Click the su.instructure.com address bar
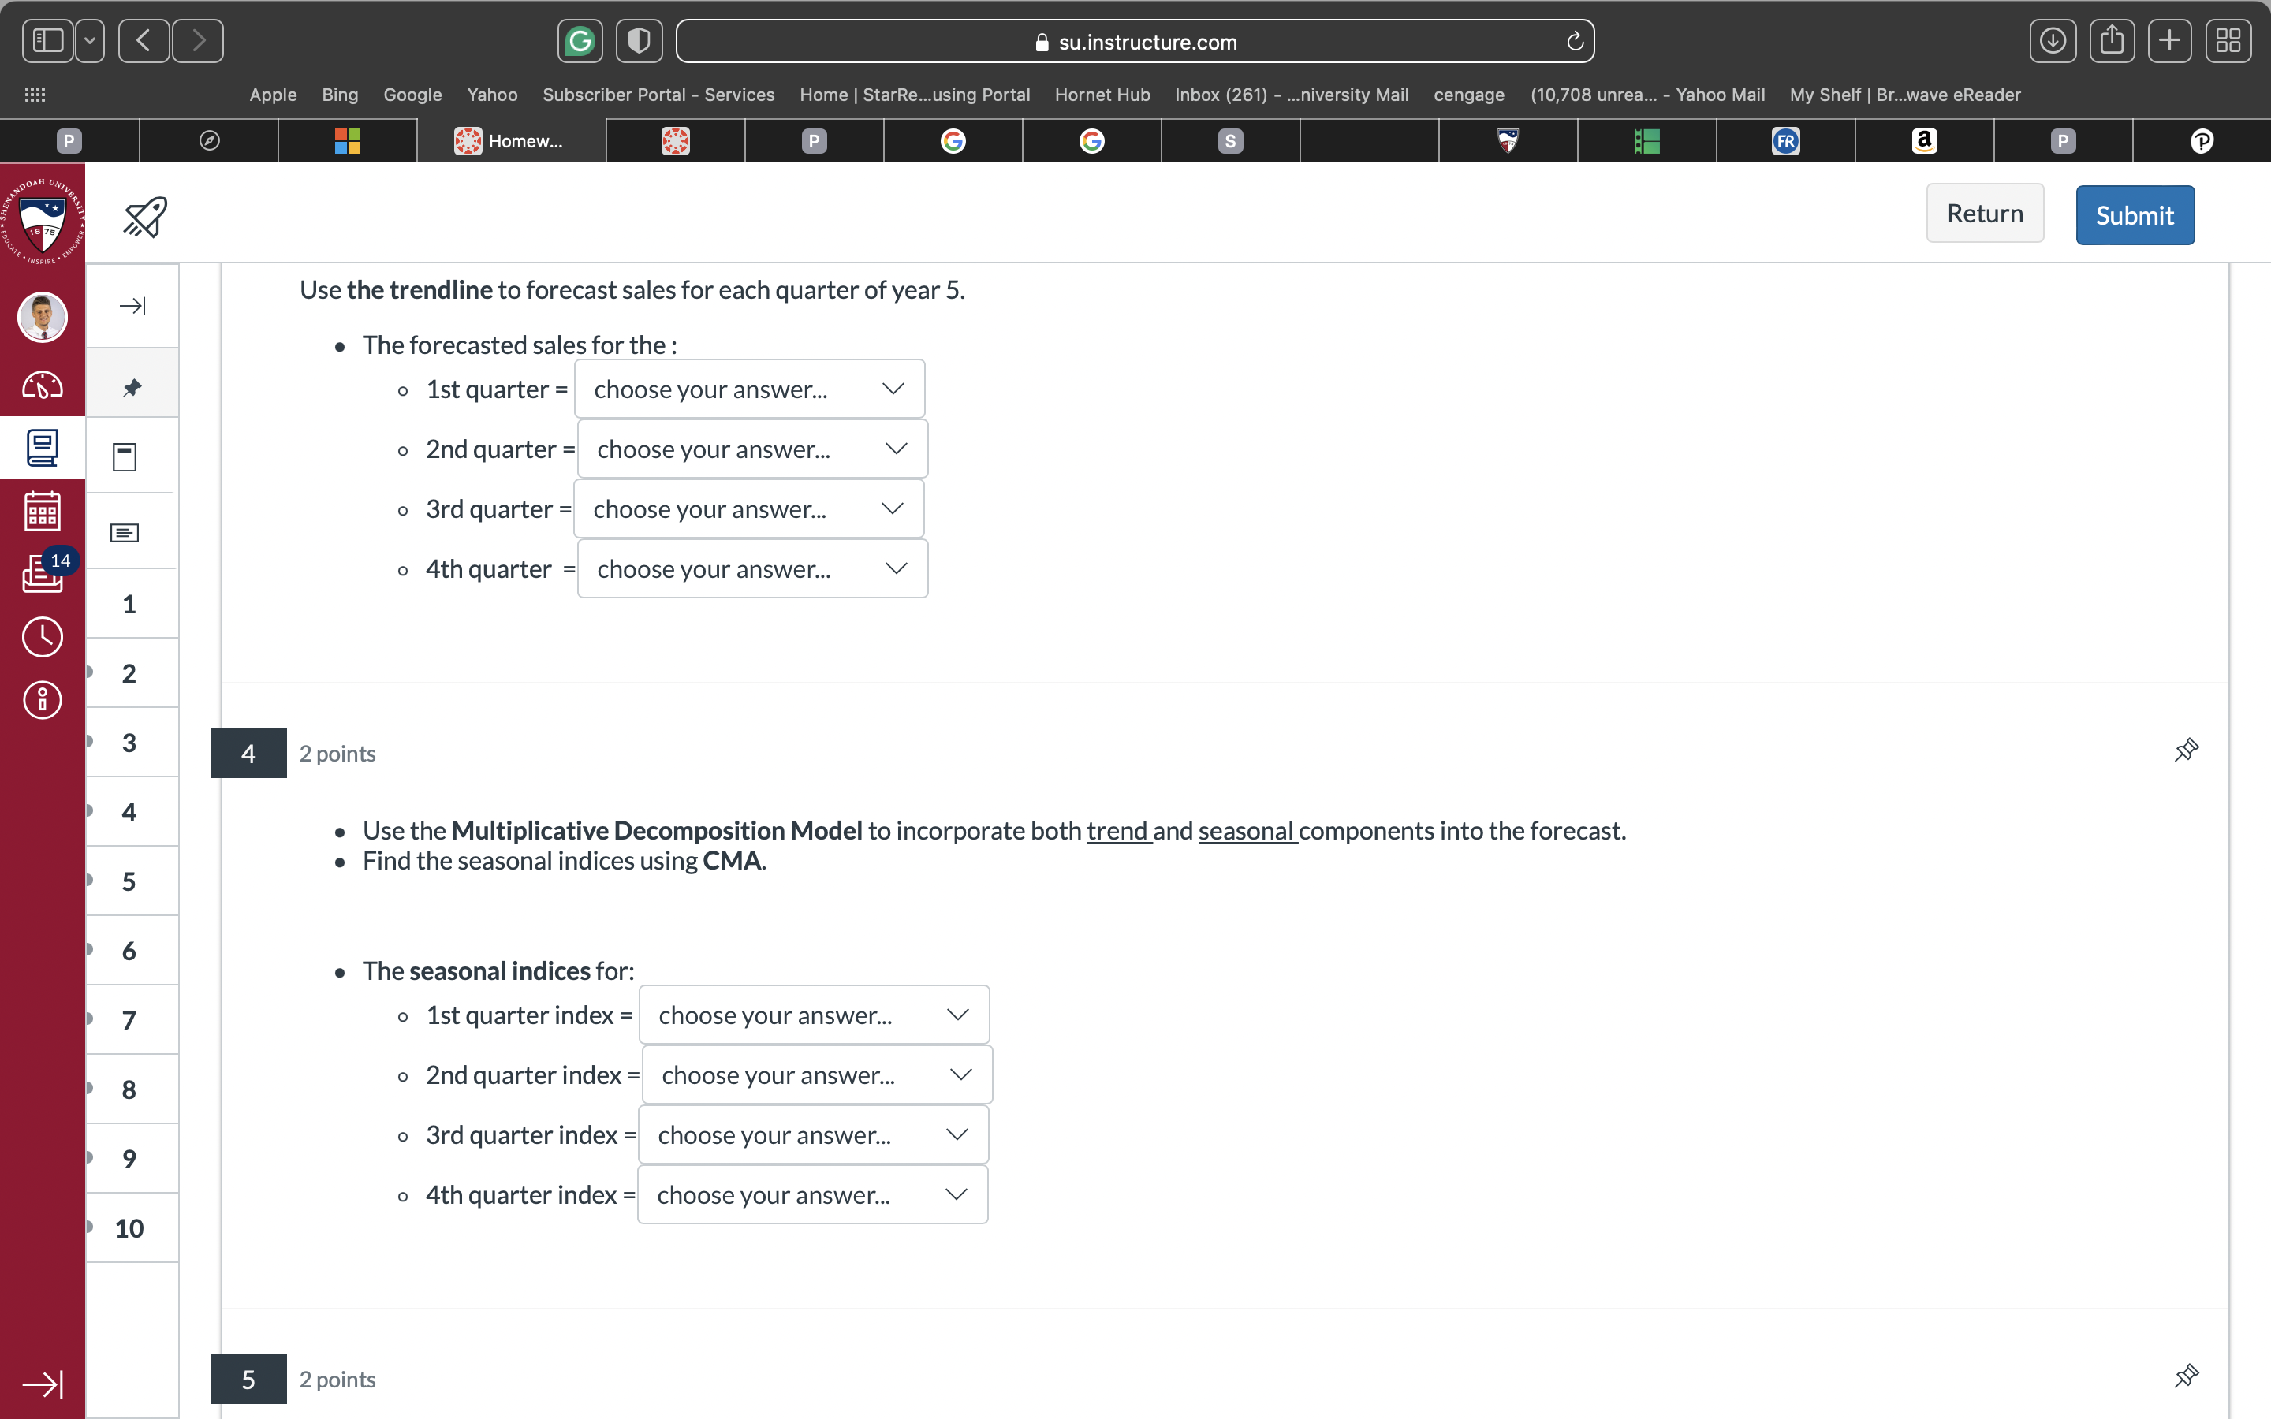 click(1134, 41)
